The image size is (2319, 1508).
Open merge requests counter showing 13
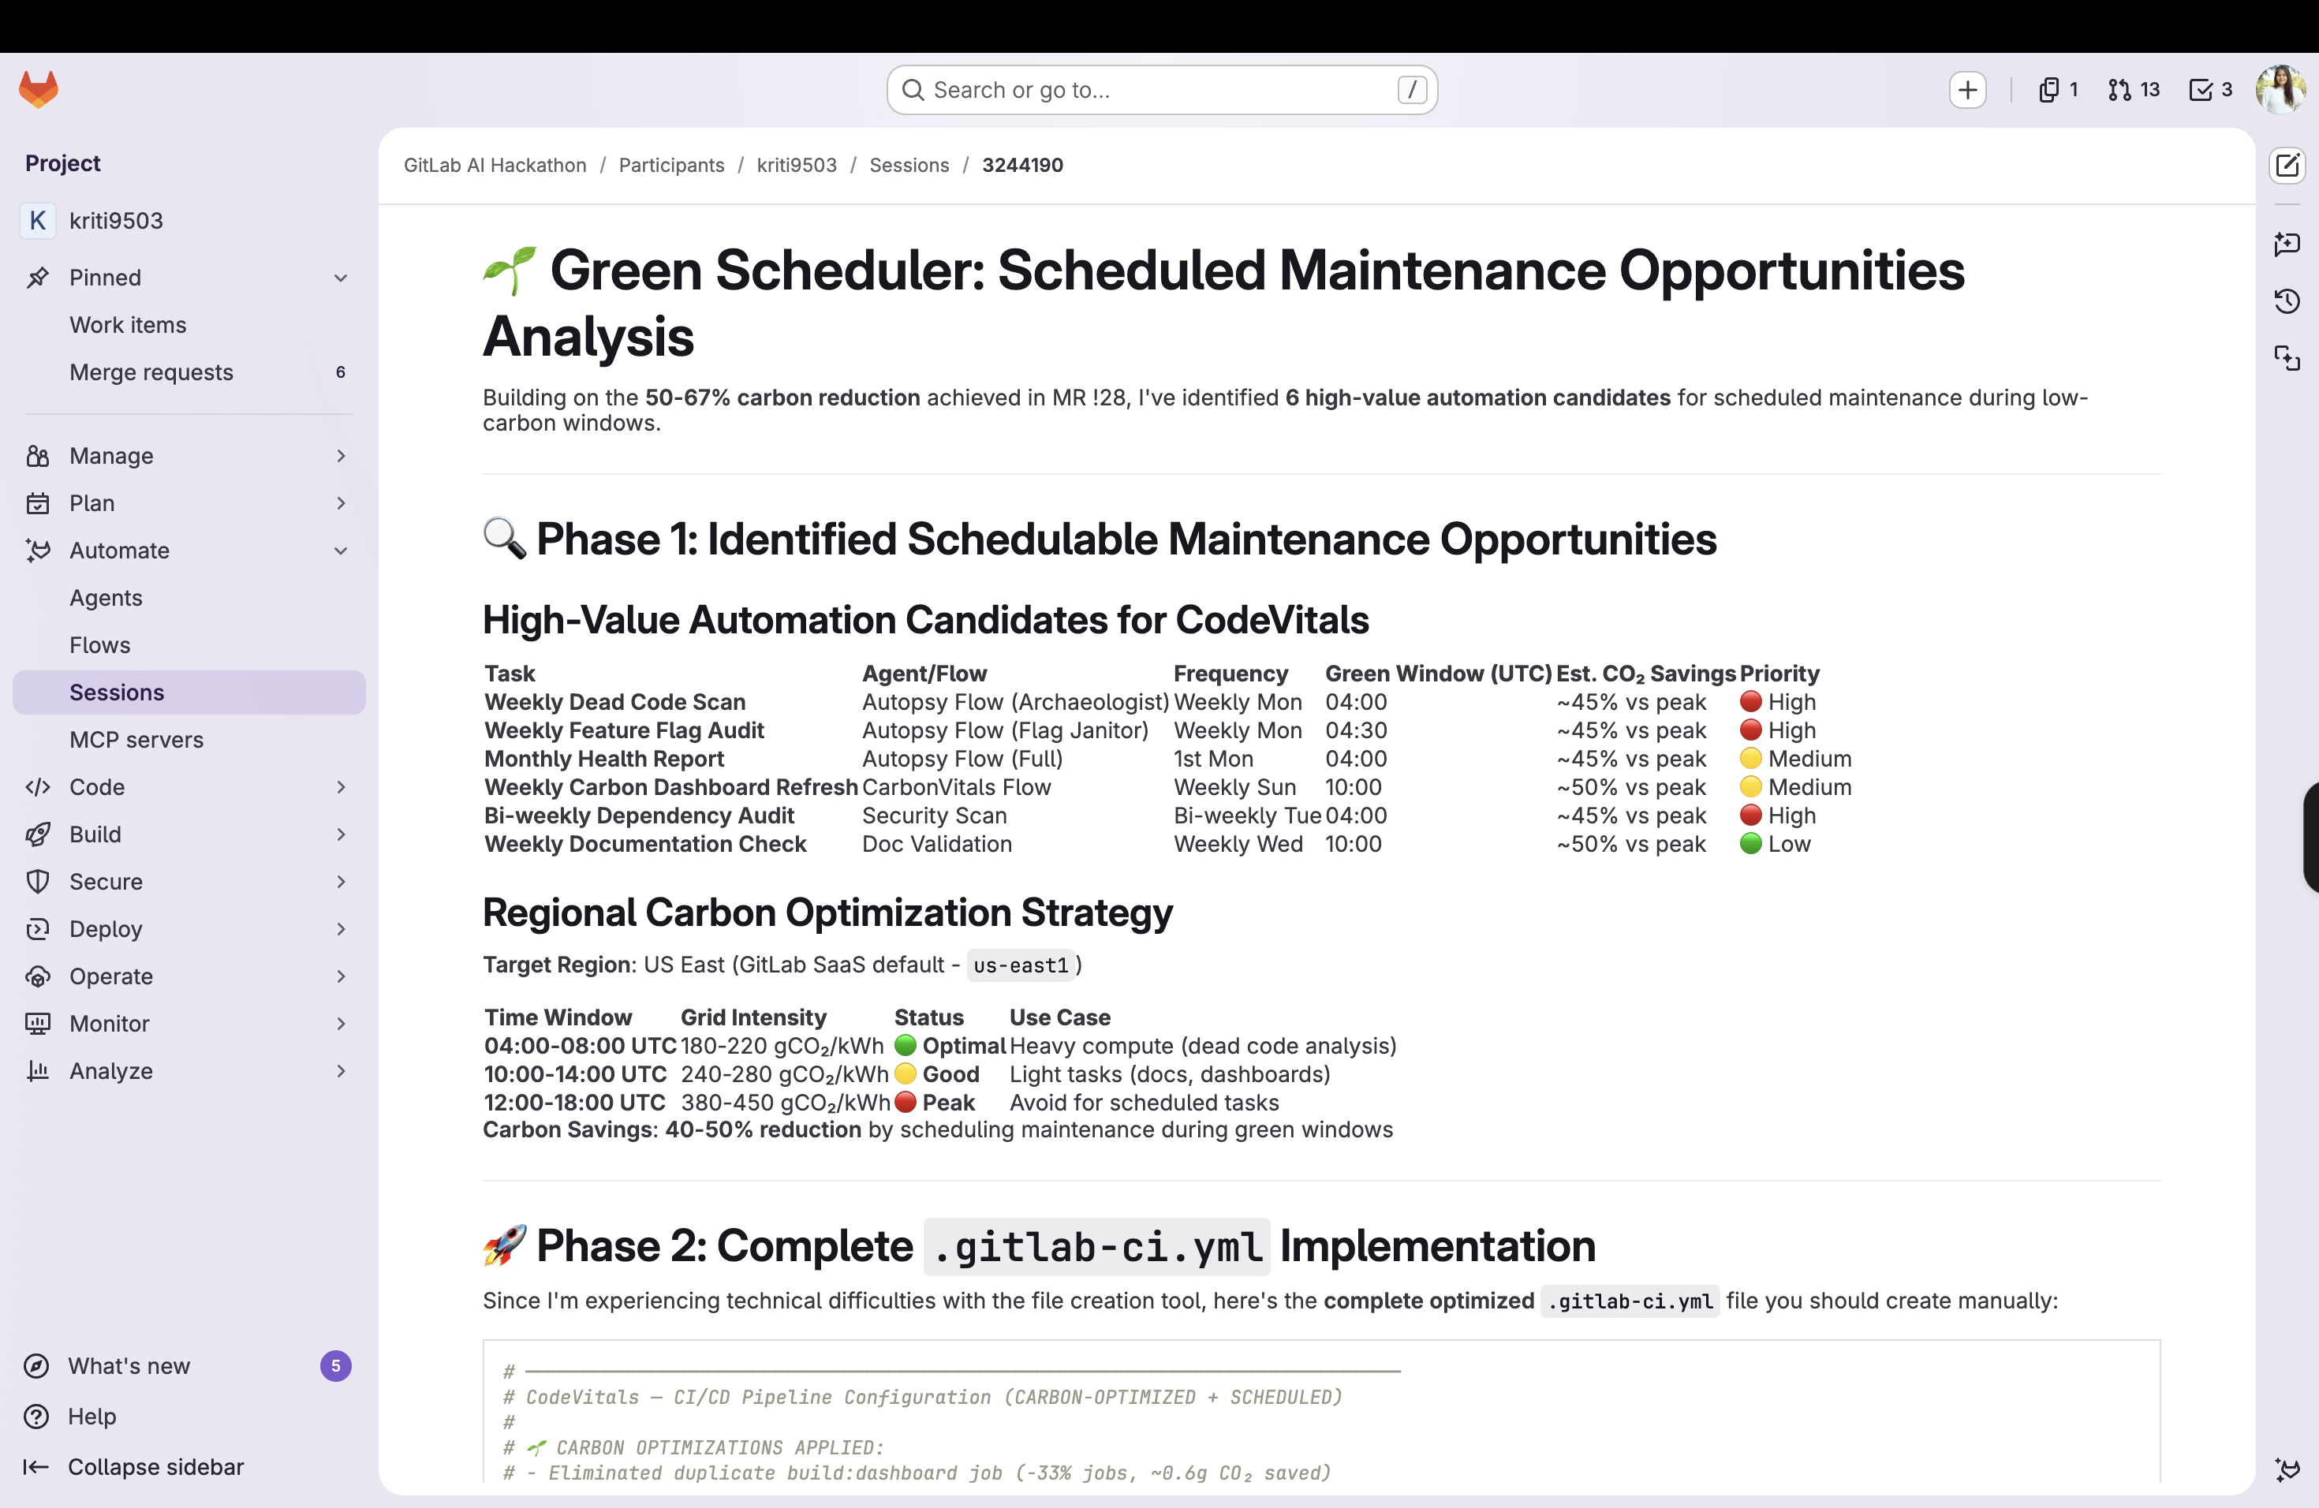click(2133, 90)
